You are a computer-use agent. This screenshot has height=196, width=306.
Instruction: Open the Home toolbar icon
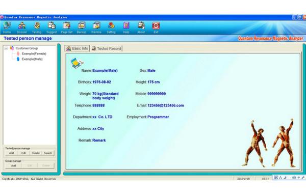pos(7,26)
